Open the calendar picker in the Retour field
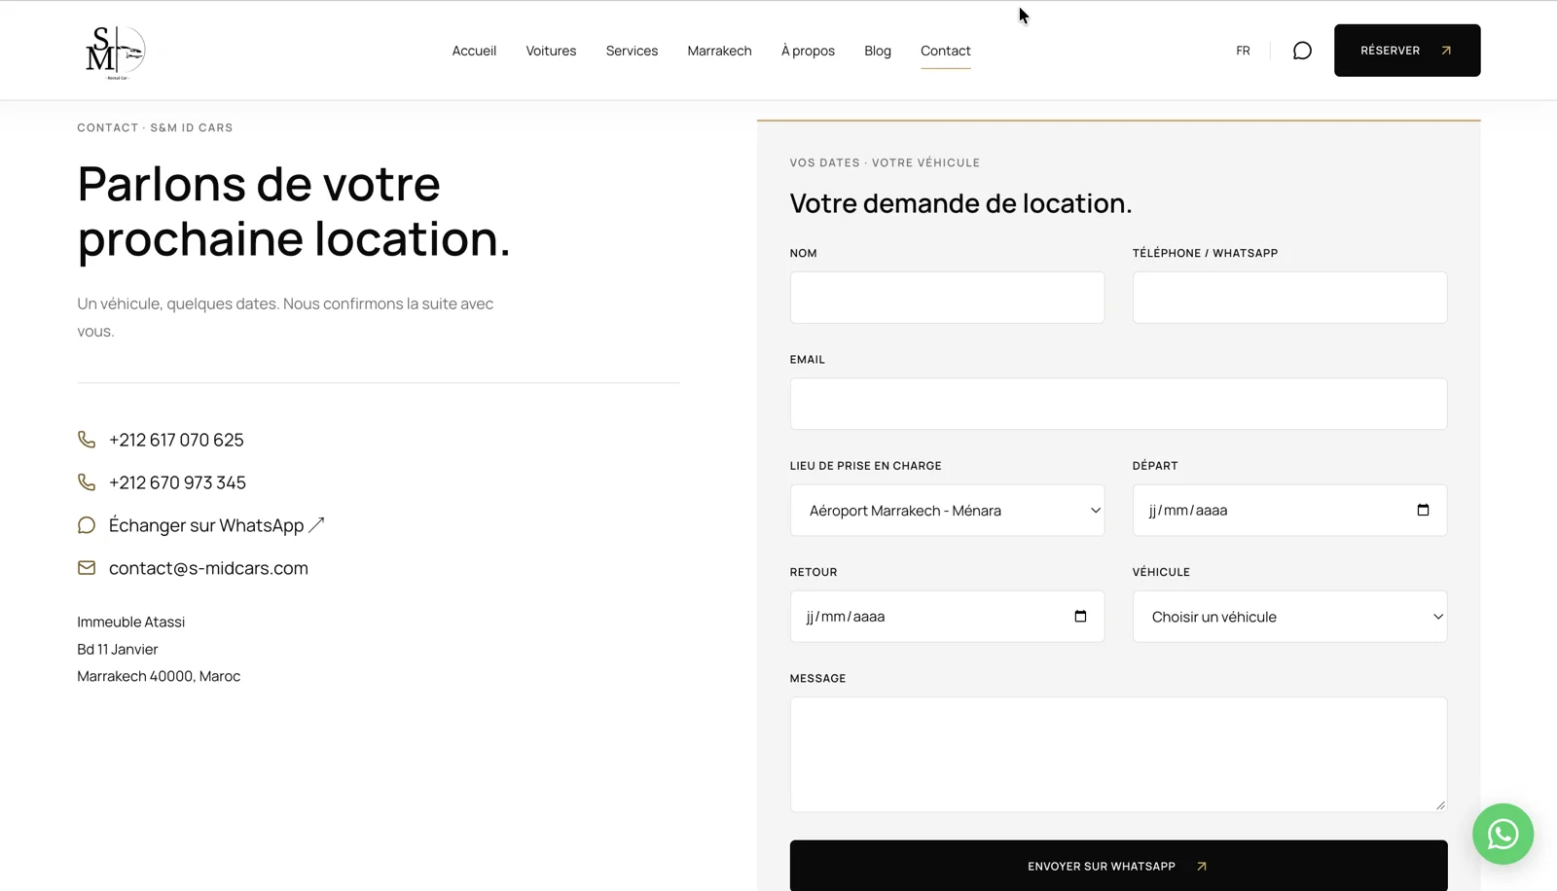 coord(1080,616)
